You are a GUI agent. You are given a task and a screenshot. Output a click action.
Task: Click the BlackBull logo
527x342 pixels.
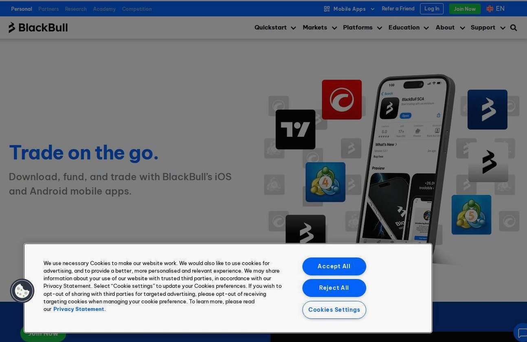point(38,28)
